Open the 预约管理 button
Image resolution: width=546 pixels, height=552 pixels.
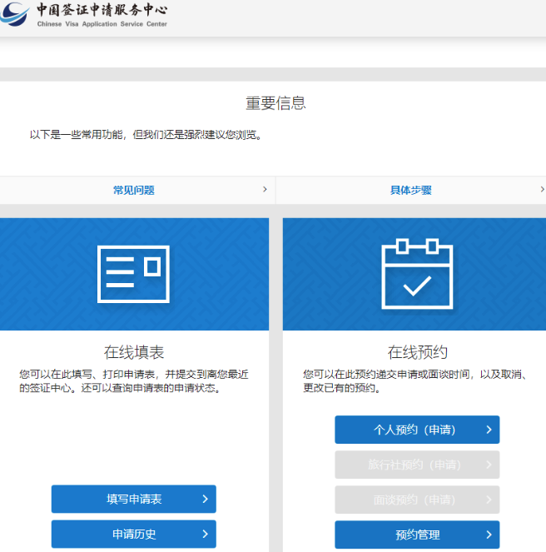(x=417, y=535)
